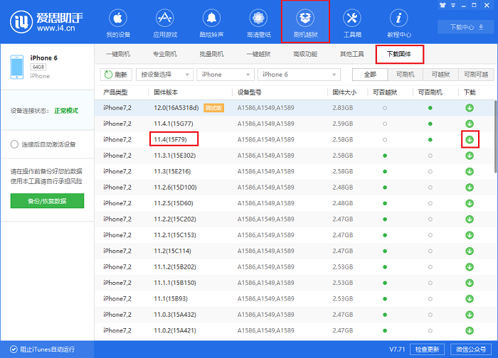Click 备份/恢复数据 green button
498x358 pixels.
(x=47, y=201)
